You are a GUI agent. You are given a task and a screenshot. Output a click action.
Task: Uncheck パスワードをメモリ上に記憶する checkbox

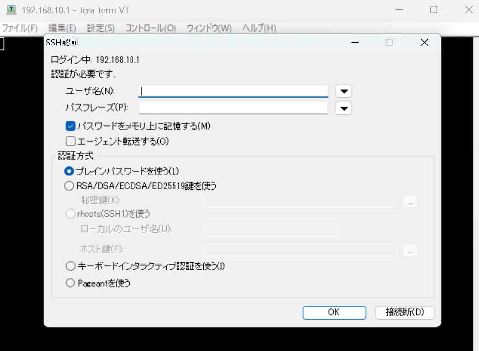click(71, 126)
